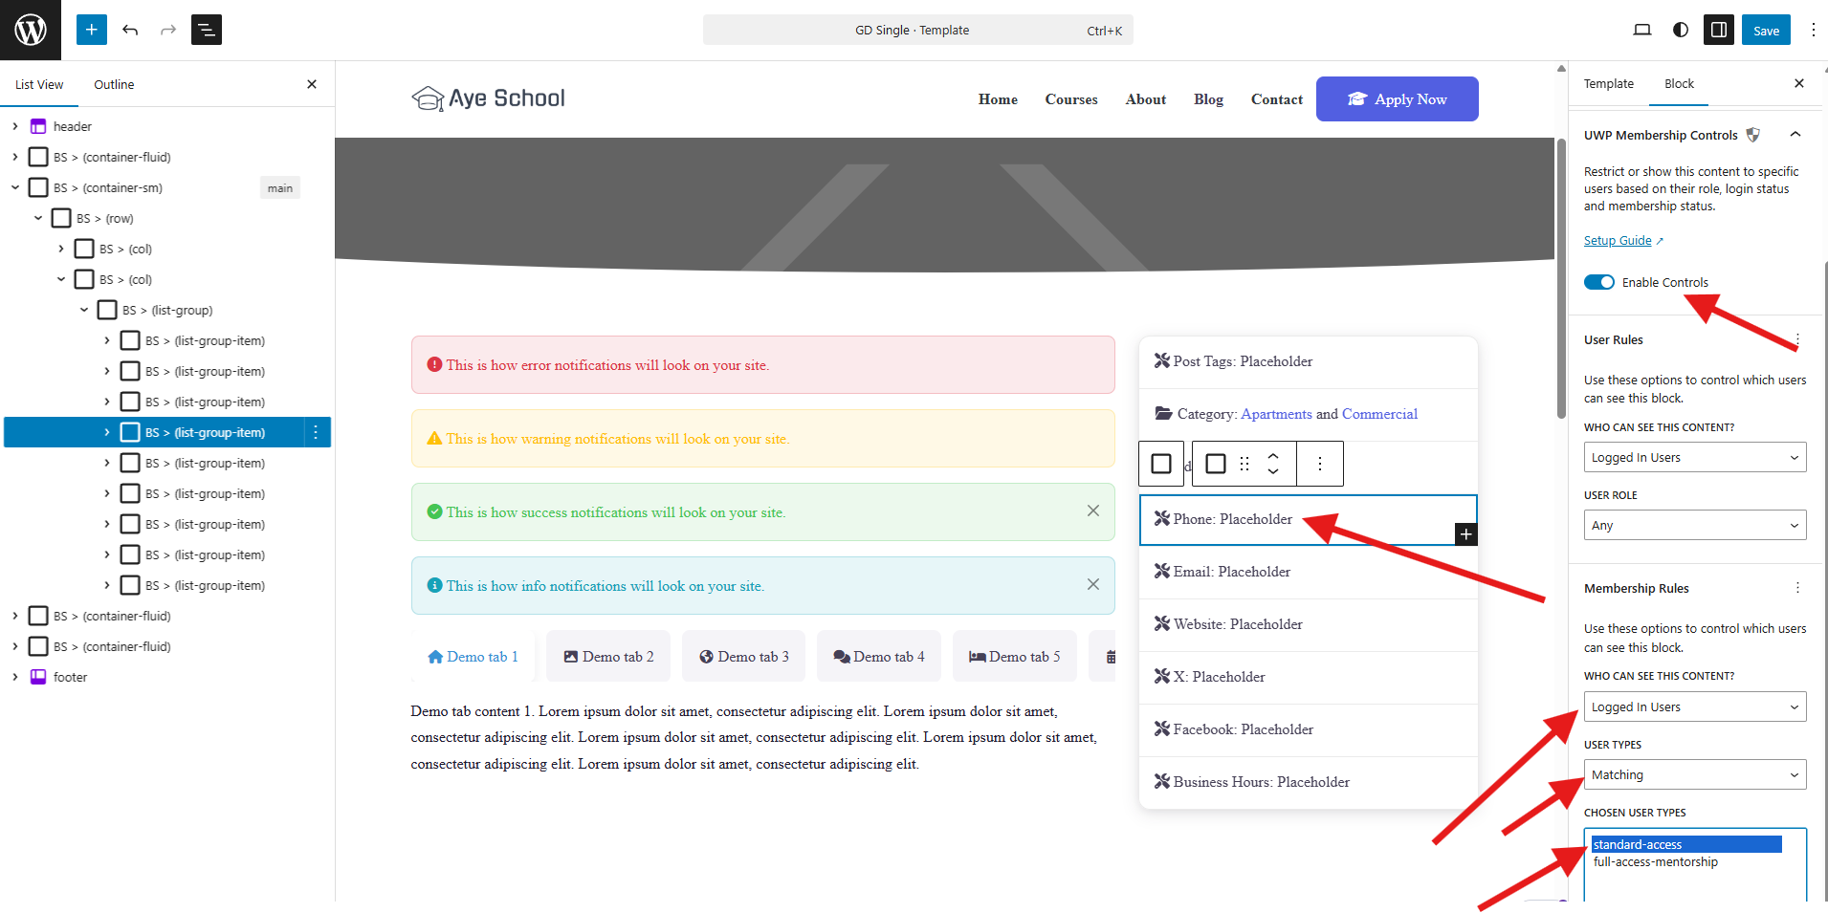The width and height of the screenshot is (1828, 913).
Task: Toggle the Settings sidebar panel icon
Action: click(x=1719, y=30)
